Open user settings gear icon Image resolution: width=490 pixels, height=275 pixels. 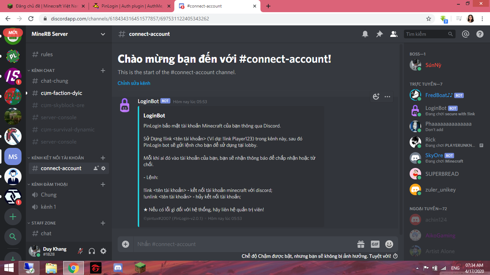point(103,251)
